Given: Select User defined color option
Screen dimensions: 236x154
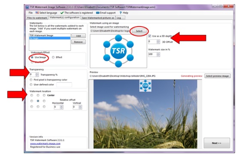Looking at the screenshot, I should (x=31, y=84).
